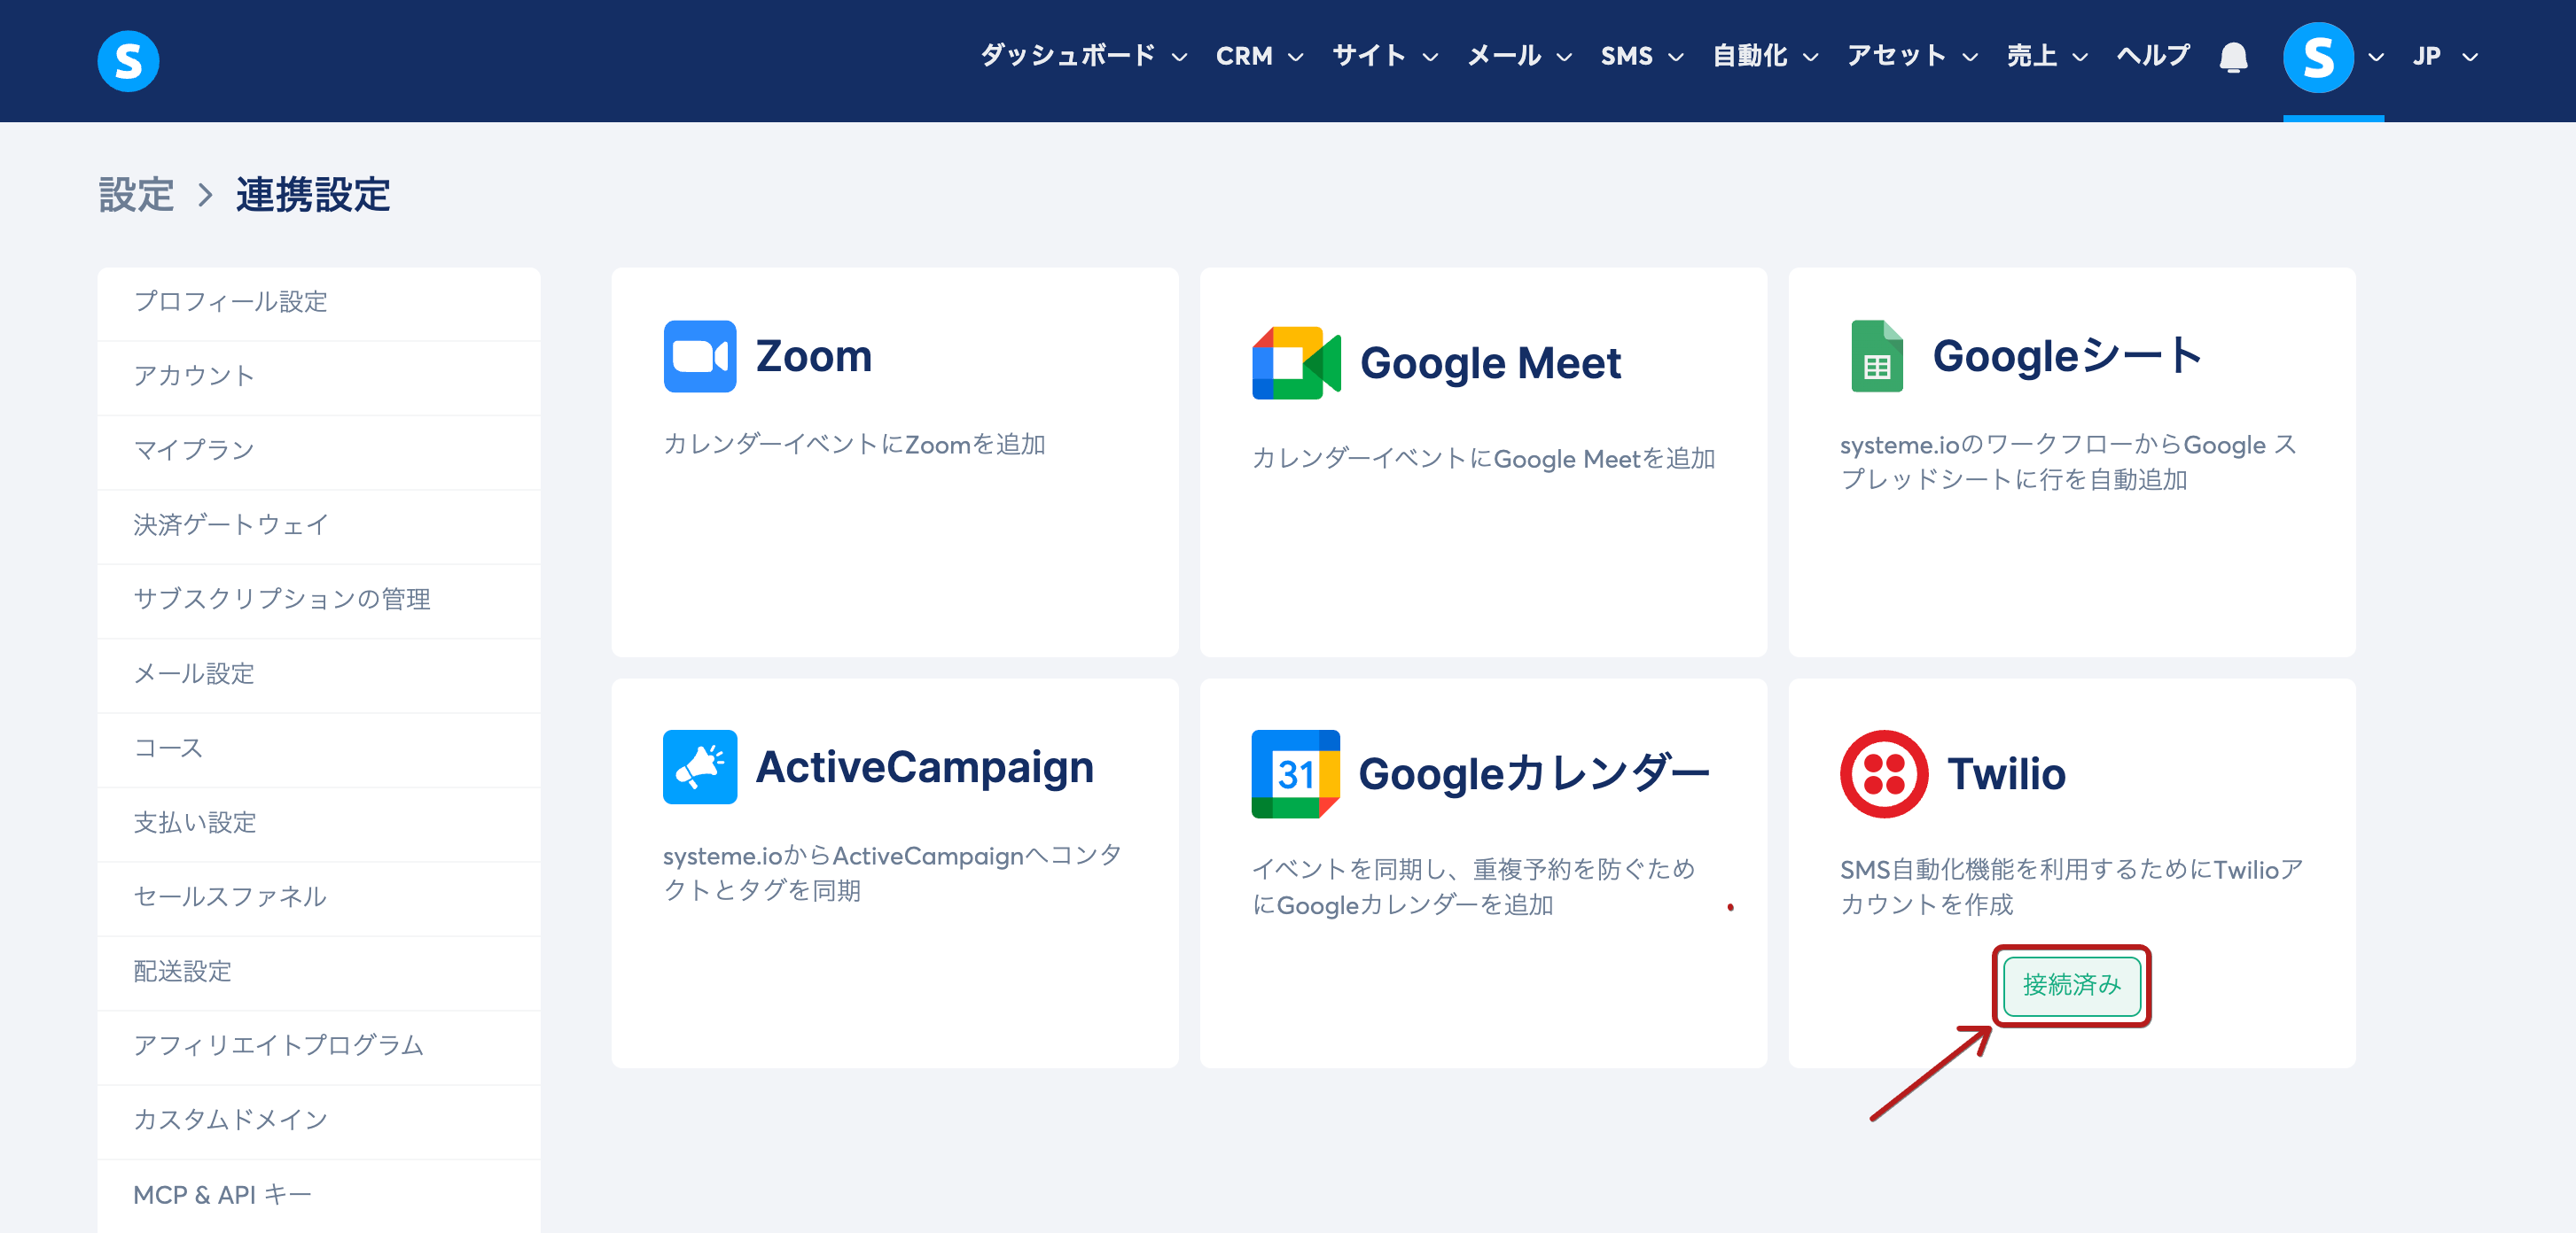This screenshot has width=2576, height=1233.
Task: Open the 自動化 menu
Action: coord(1750,55)
